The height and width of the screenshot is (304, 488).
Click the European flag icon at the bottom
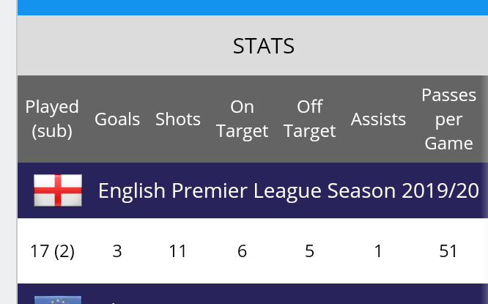click(57, 299)
